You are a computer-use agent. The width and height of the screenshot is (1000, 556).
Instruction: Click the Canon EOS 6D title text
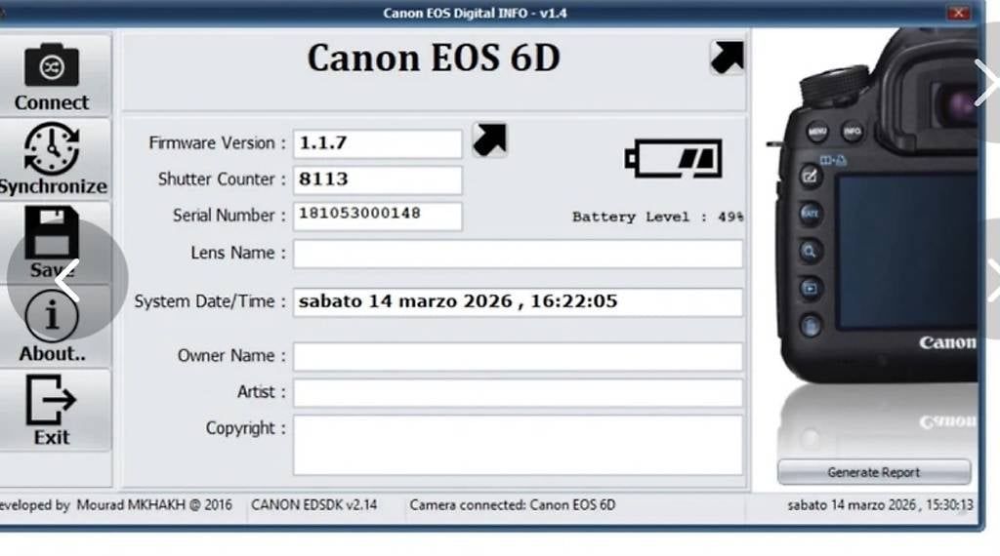(x=434, y=58)
